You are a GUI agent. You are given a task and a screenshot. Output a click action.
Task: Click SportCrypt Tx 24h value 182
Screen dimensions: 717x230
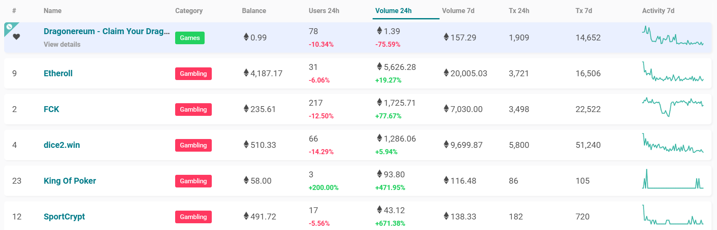(516, 217)
